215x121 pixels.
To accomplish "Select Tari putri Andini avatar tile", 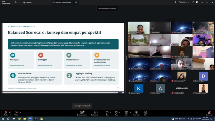I will pos(203,88).
